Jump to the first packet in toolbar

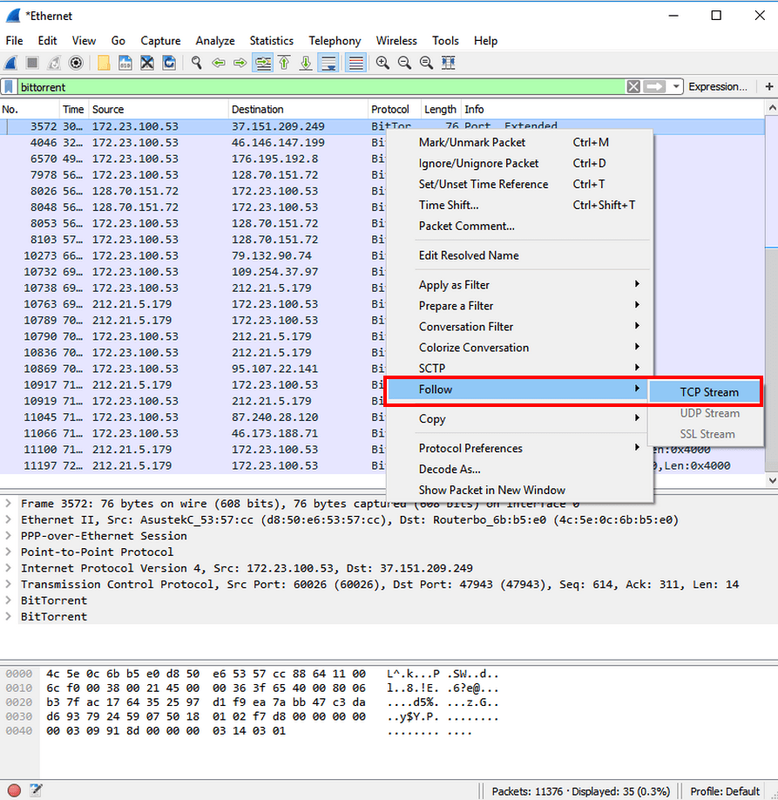pos(284,63)
